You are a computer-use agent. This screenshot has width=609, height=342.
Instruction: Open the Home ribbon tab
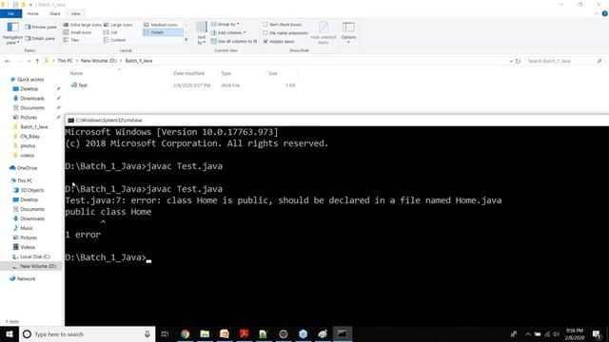point(33,13)
